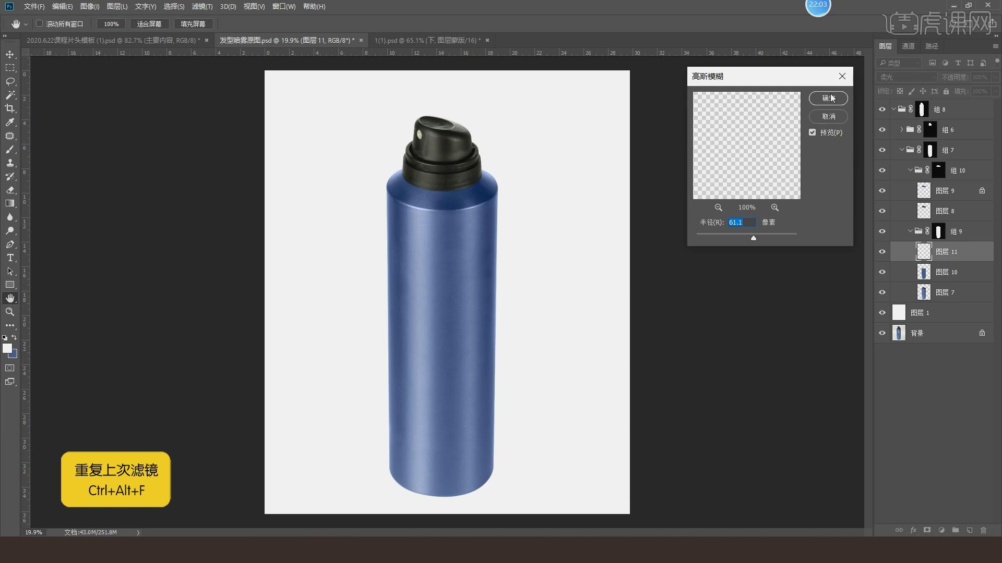1002x563 pixels.
Task: Click delete layer trash icon
Action: coord(983,530)
